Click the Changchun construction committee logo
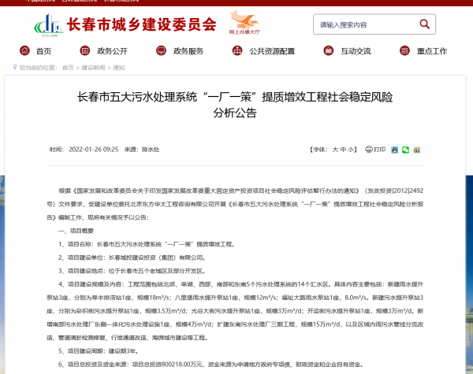This screenshot has height=374, width=473. (48, 25)
